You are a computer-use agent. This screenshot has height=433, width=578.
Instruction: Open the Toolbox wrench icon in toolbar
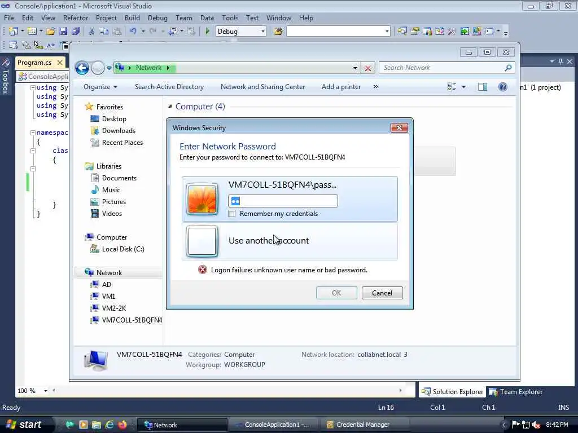(452, 32)
